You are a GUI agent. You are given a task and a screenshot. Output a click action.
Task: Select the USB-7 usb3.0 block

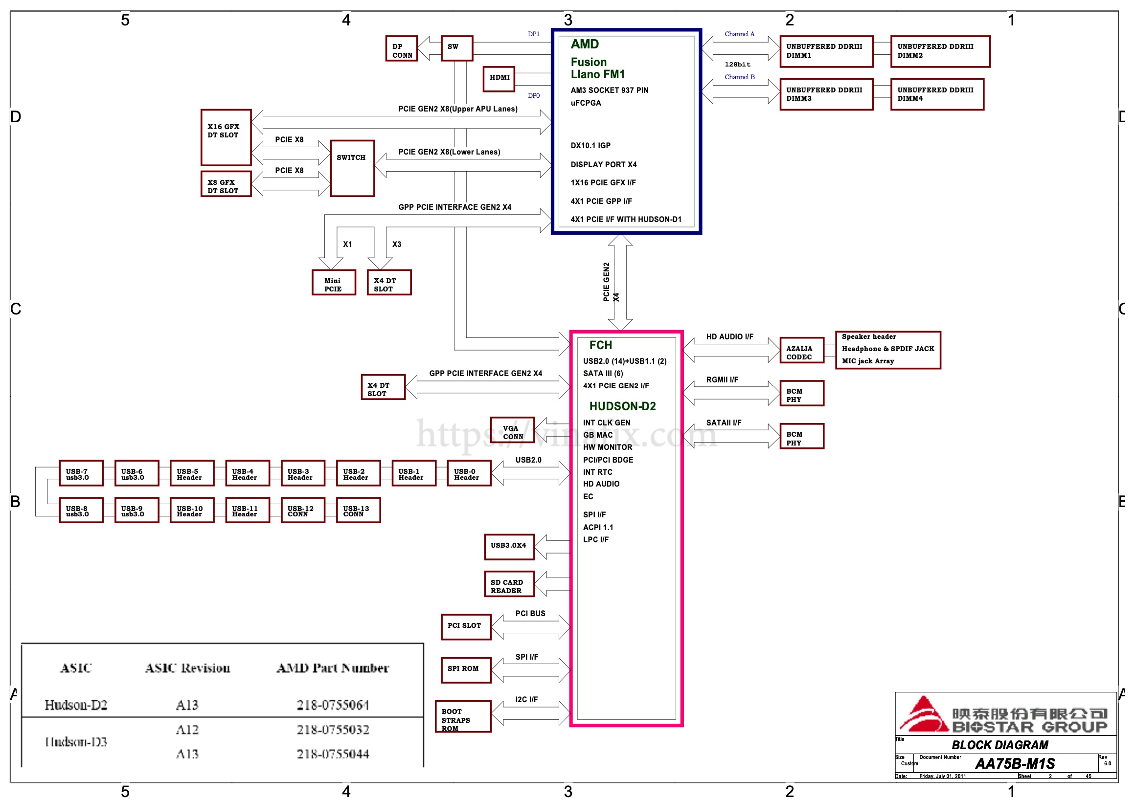[81, 473]
